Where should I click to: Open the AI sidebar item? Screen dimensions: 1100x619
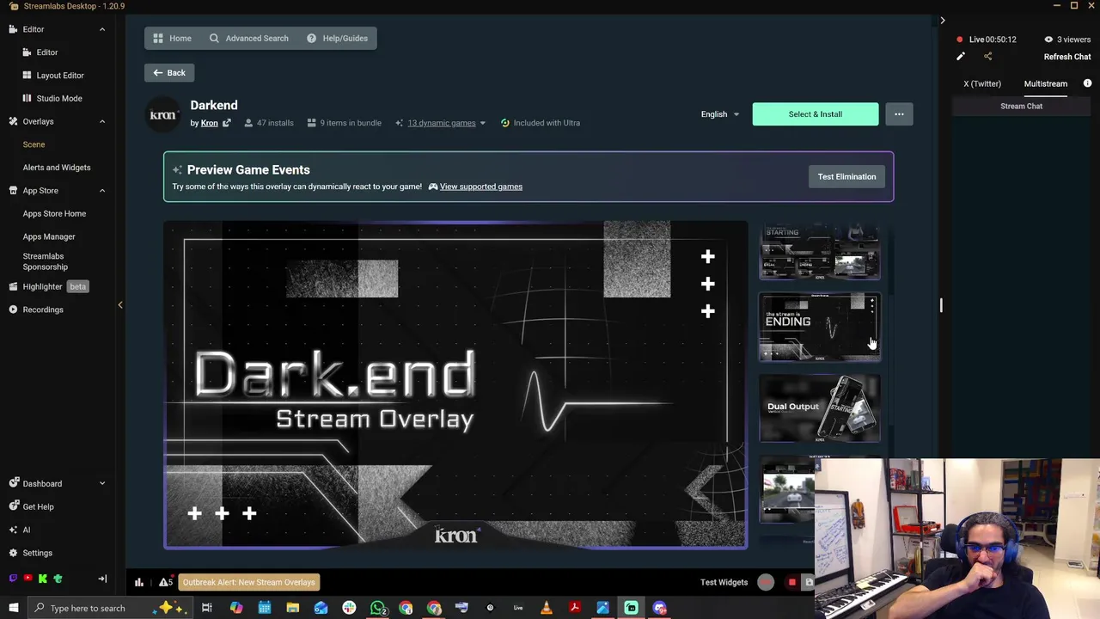(x=19, y=530)
